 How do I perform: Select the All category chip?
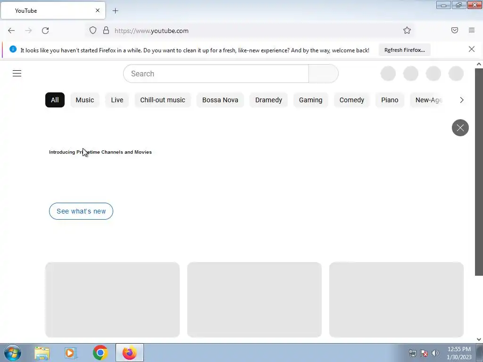pyautogui.click(x=55, y=100)
